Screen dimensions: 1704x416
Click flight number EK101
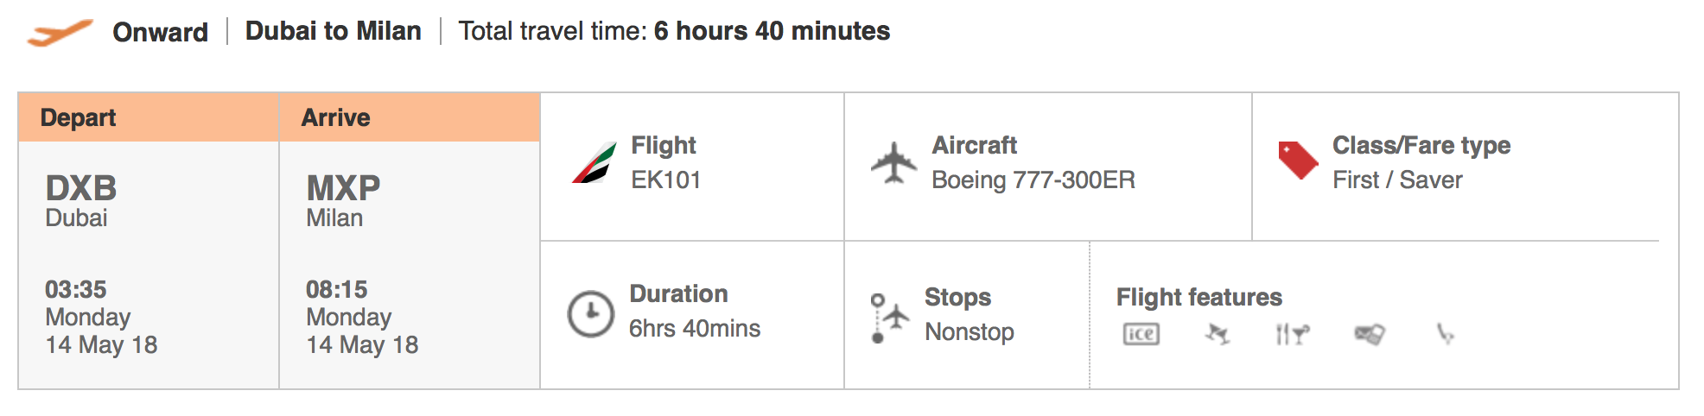point(666,180)
